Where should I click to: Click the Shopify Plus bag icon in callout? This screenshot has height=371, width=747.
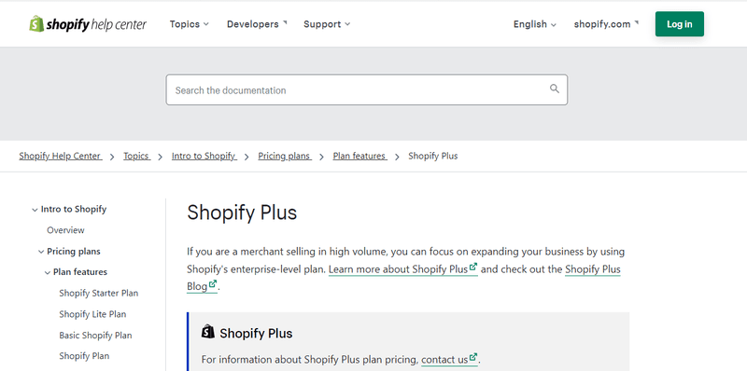(207, 332)
